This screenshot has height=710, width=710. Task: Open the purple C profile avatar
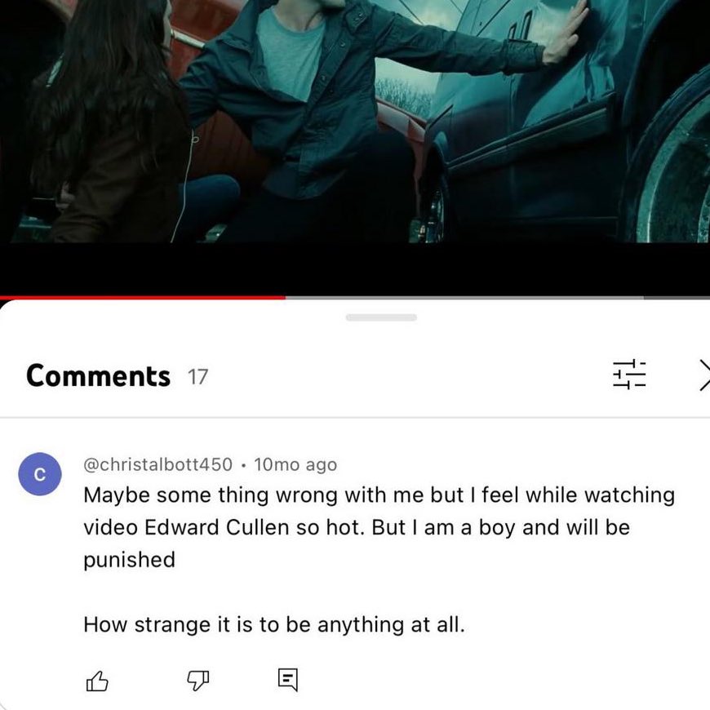(40, 474)
